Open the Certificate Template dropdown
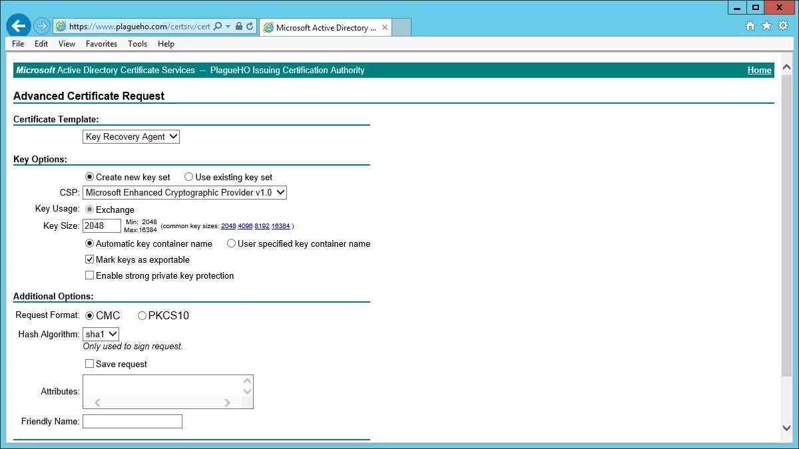Viewport: 799px width, 449px height. (x=131, y=136)
